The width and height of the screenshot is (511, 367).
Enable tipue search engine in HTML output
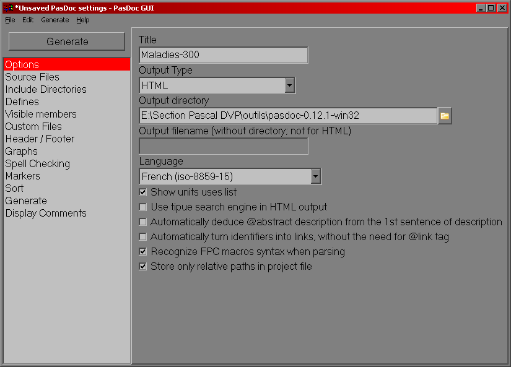pos(143,207)
